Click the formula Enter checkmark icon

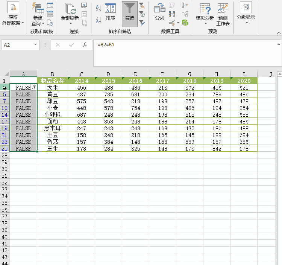pos(71,45)
